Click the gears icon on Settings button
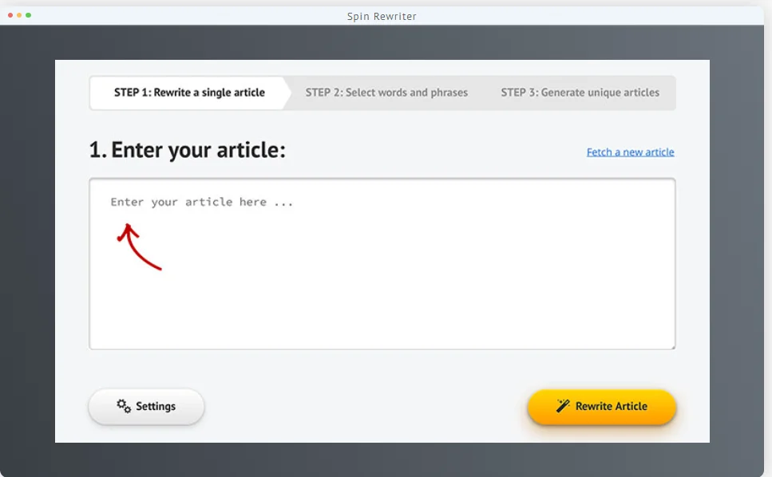Screen dimensions: 772x477 [x=124, y=406]
